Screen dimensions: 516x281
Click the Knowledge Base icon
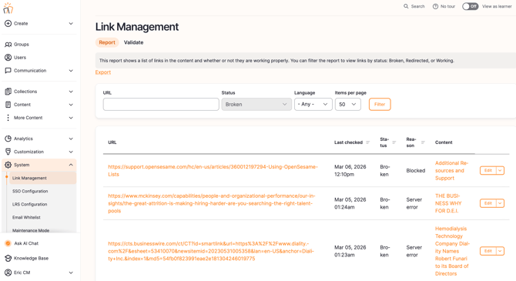coord(8,259)
